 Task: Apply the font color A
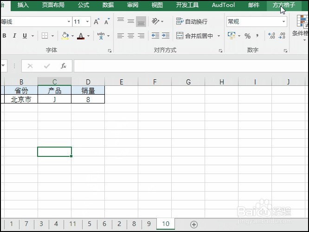pyautogui.click(x=81, y=36)
